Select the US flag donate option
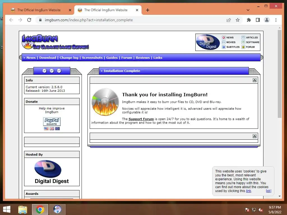The height and width of the screenshot is (215, 287). (x=46, y=128)
